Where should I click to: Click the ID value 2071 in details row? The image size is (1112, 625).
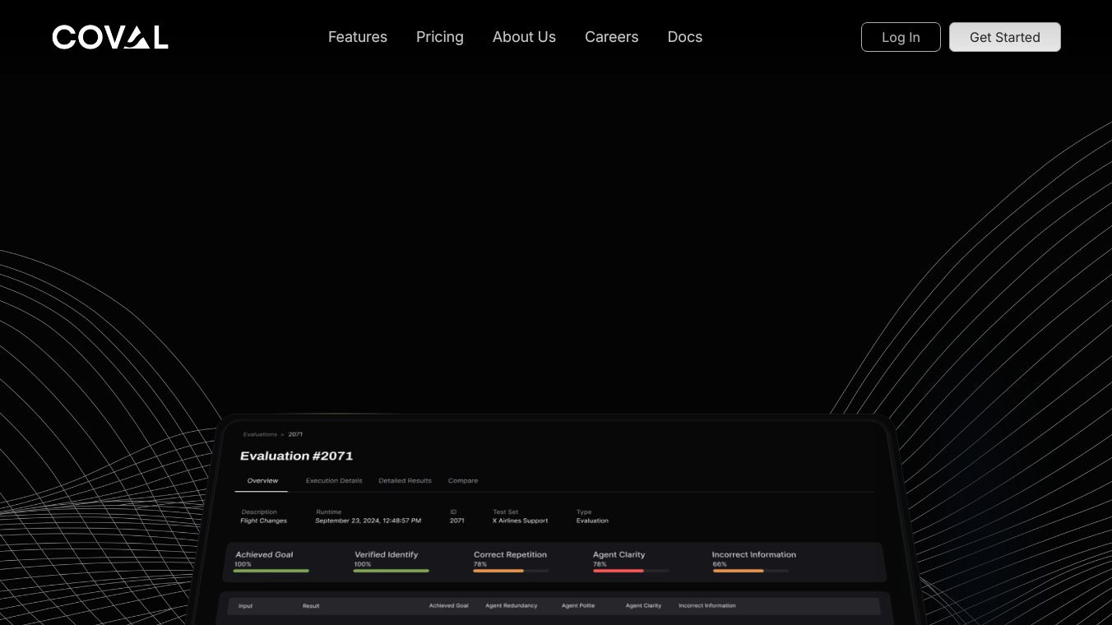(457, 521)
